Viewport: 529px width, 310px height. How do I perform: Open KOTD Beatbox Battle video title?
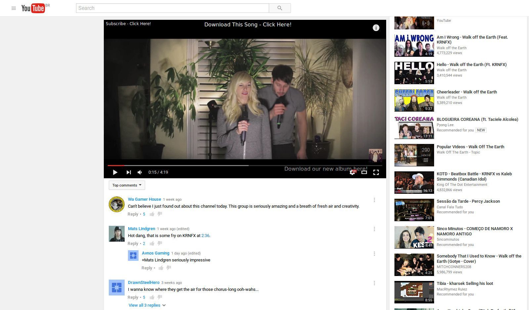pos(474,176)
